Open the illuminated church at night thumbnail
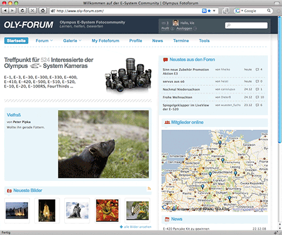Viewport: 282px width, 235px height. point(47,210)
